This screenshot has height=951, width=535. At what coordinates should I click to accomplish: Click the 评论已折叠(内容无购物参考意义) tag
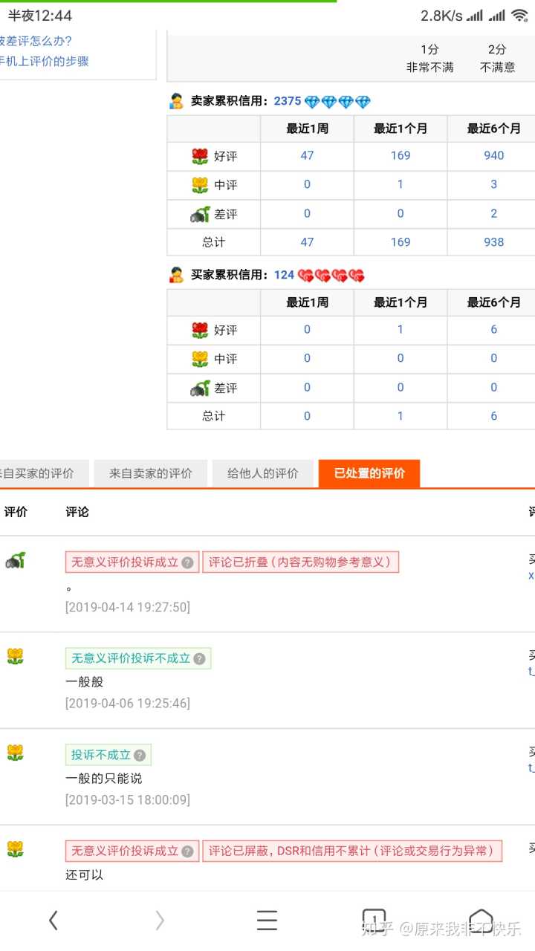[x=301, y=562]
